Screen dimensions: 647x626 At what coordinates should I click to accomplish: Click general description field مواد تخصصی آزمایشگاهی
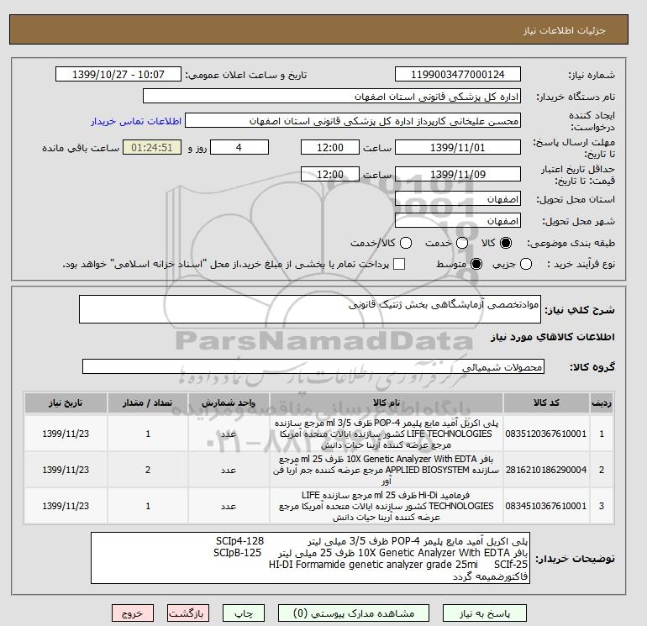[x=310, y=309]
